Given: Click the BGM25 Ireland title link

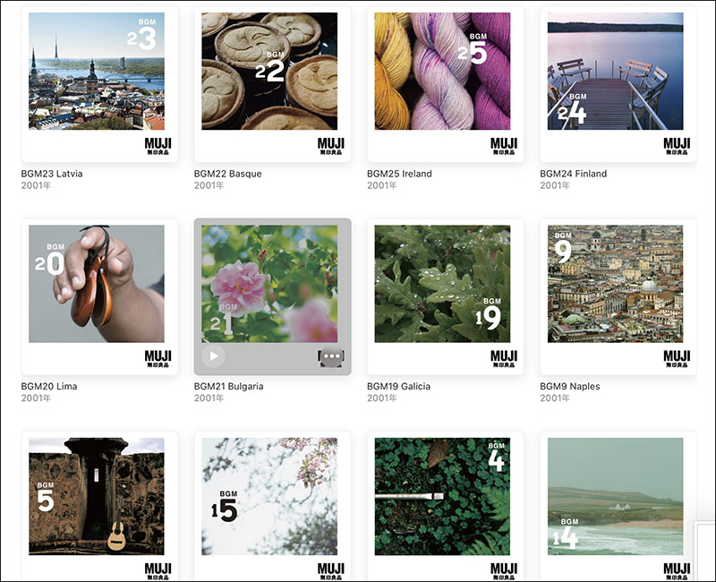Looking at the screenshot, I should 399,174.
